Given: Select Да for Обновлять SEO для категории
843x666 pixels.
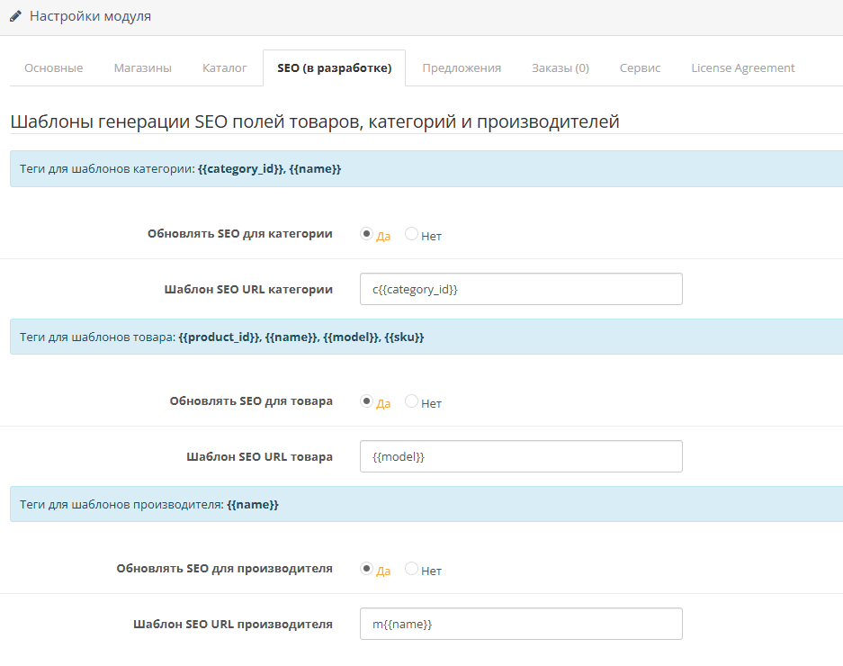Looking at the screenshot, I should 366,234.
